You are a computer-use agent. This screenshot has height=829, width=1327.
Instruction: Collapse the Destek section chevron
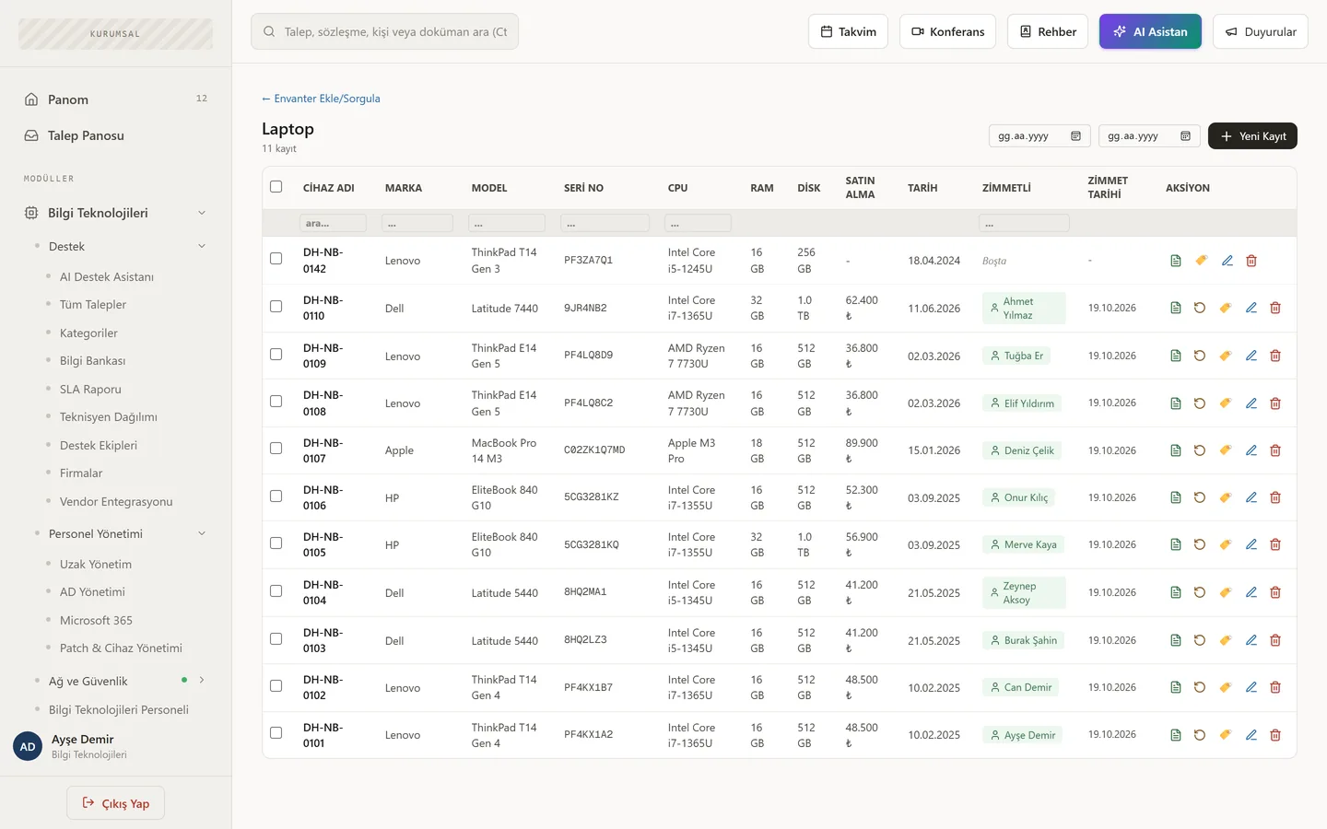(x=202, y=246)
